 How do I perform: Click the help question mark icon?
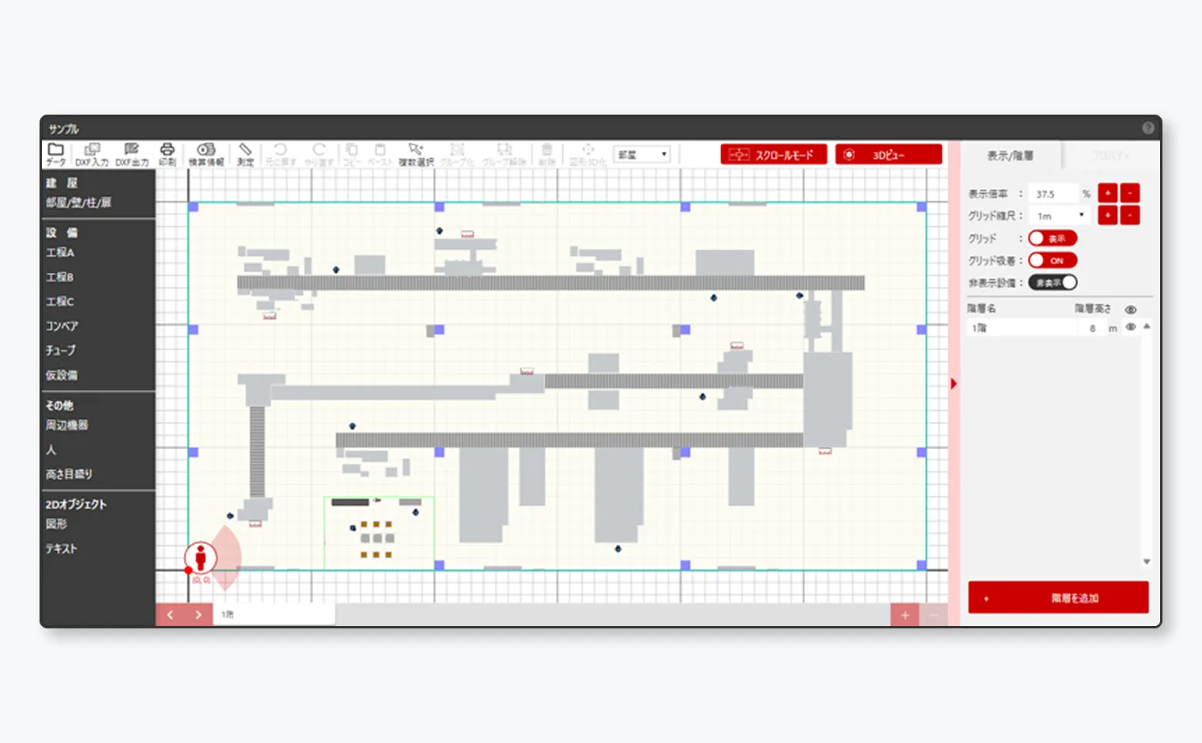(1148, 128)
